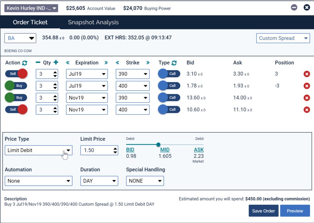Open the Duration DAY dropdown
Image resolution: width=314 pixels, height=223 pixels.
(99, 181)
